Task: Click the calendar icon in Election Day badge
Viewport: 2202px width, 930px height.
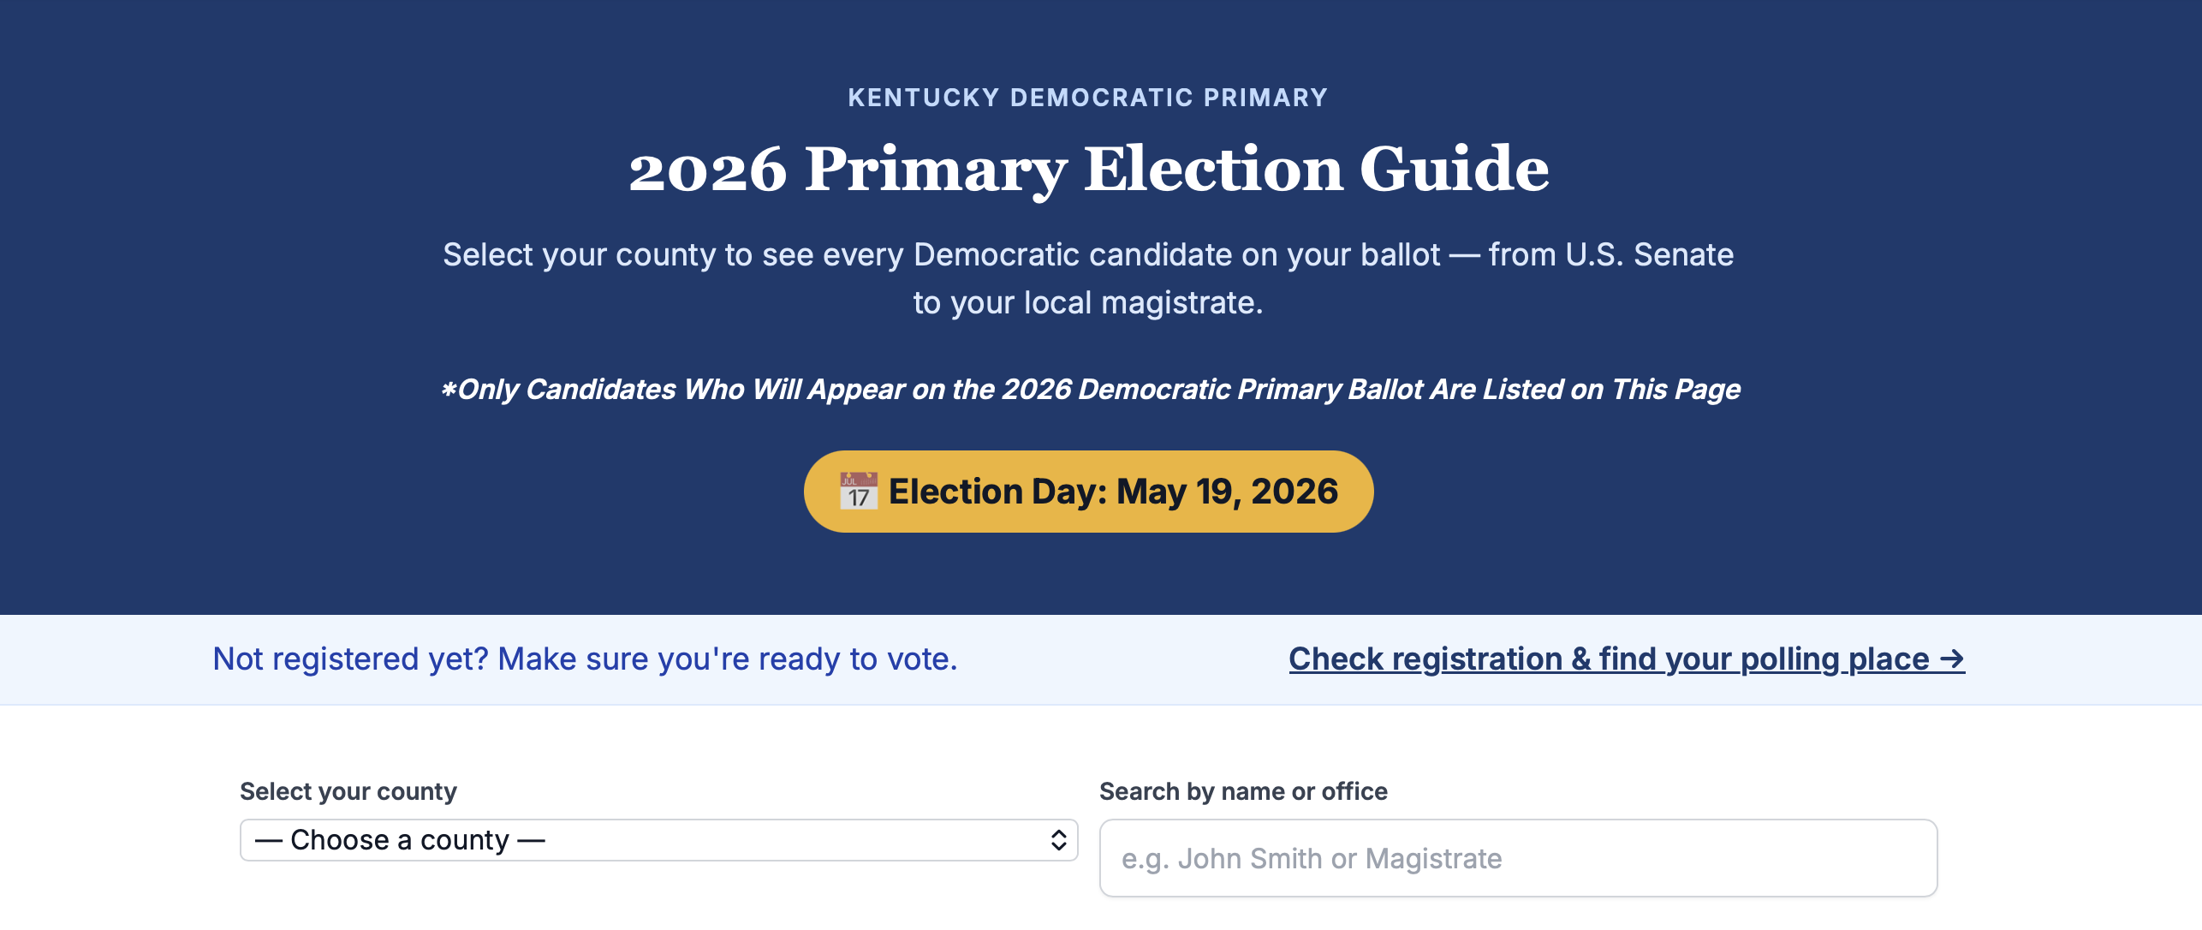Action: [858, 492]
